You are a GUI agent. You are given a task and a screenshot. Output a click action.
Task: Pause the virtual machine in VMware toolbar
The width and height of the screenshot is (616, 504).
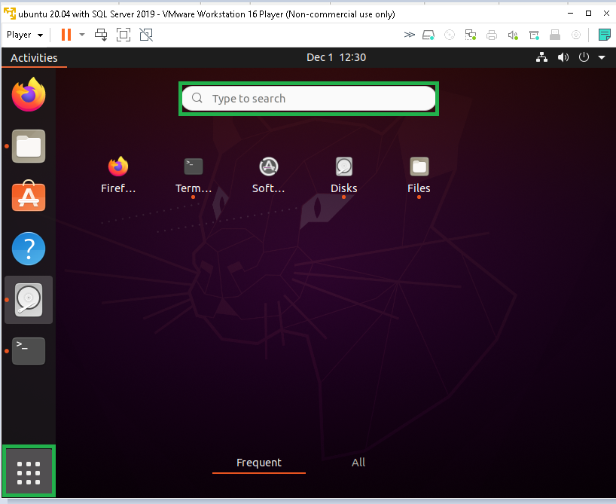[66, 35]
